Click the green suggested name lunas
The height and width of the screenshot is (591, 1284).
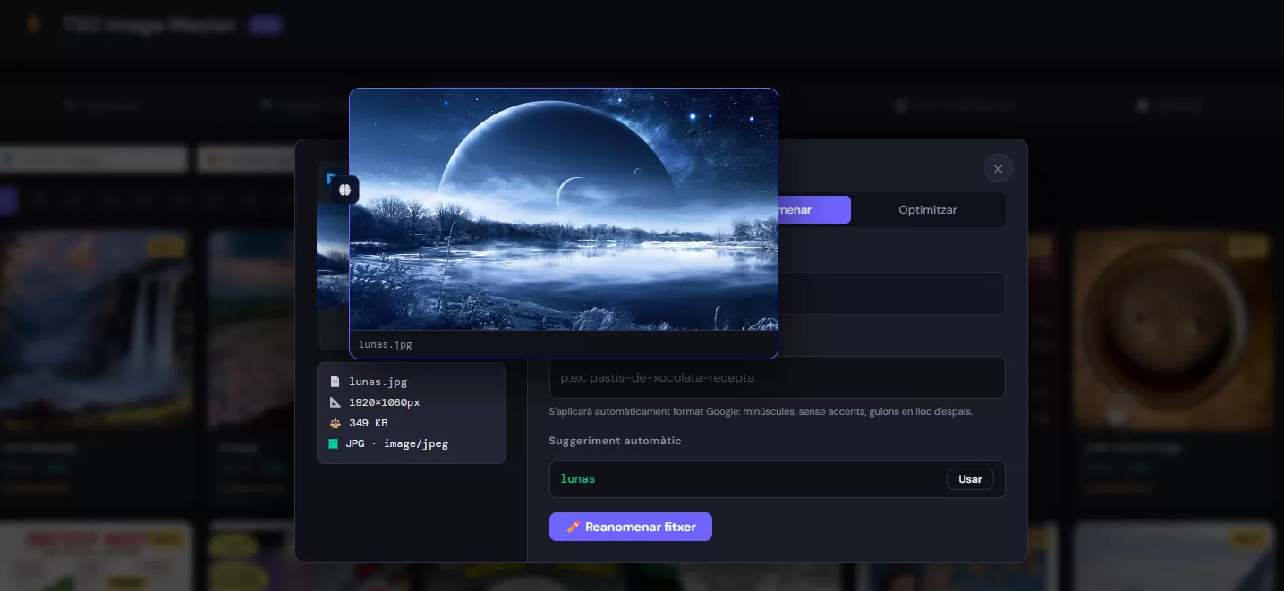(x=578, y=478)
